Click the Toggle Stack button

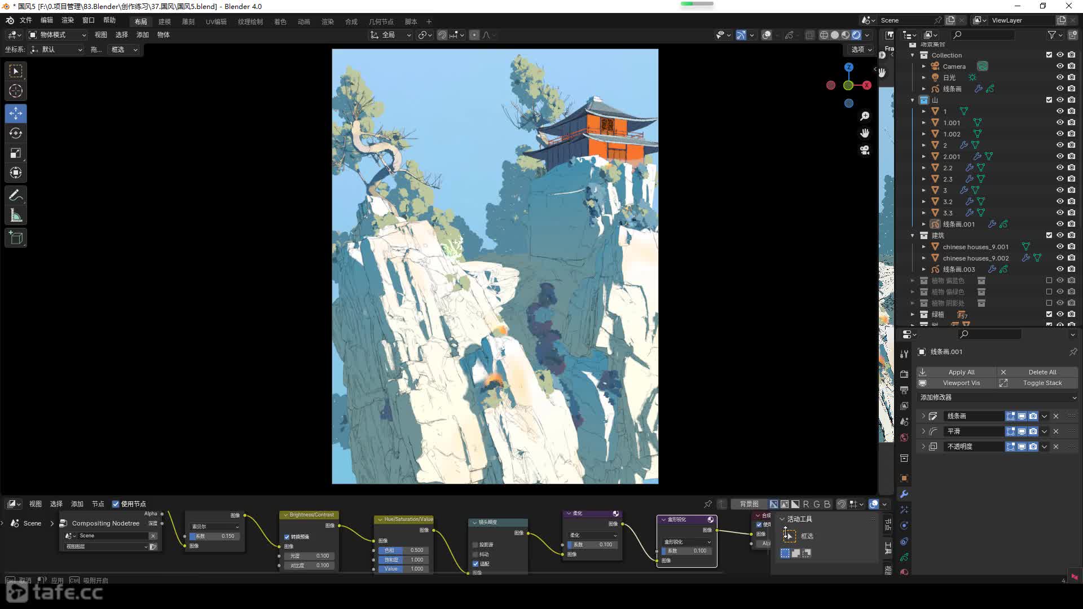click(x=1038, y=383)
